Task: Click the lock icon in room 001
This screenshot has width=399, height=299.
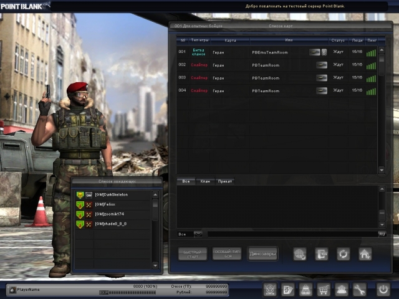Action: pyautogui.click(x=324, y=52)
